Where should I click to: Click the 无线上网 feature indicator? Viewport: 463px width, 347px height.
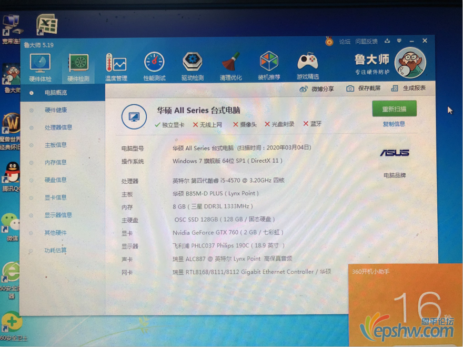207,125
